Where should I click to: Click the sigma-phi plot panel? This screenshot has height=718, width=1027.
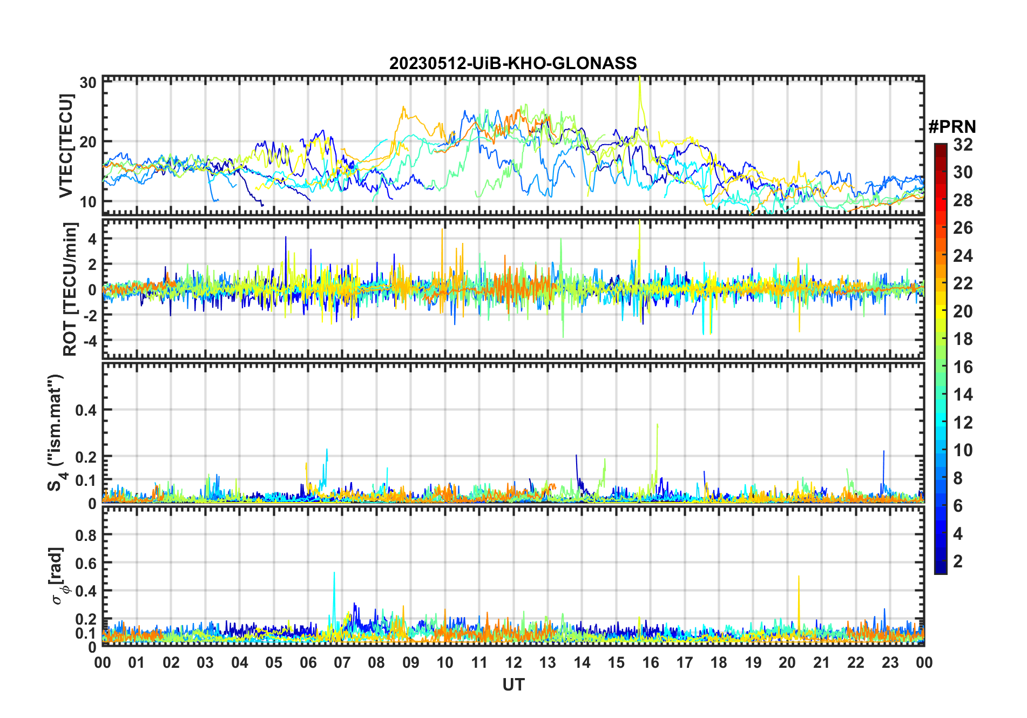pyautogui.click(x=513, y=576)
